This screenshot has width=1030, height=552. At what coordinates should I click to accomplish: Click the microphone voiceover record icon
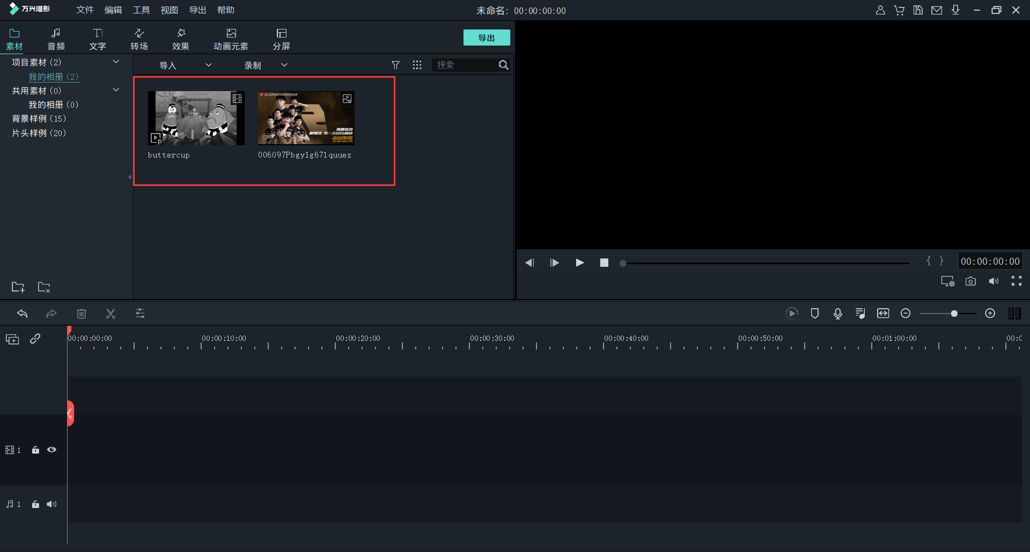(837, 314)
